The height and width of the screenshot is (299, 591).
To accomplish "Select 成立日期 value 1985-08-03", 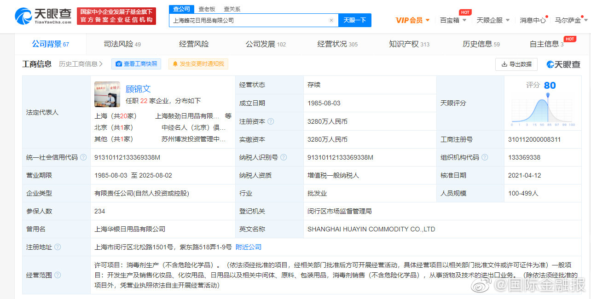I will pyautogui.click(x=324, y=103).
